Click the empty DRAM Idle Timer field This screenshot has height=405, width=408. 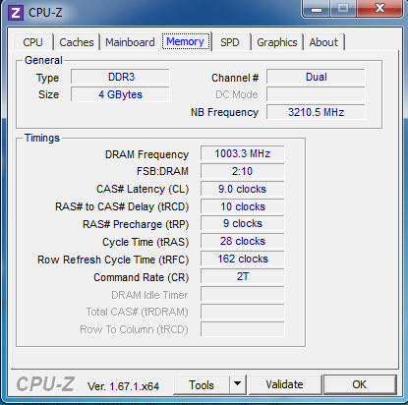click(243, 294)
